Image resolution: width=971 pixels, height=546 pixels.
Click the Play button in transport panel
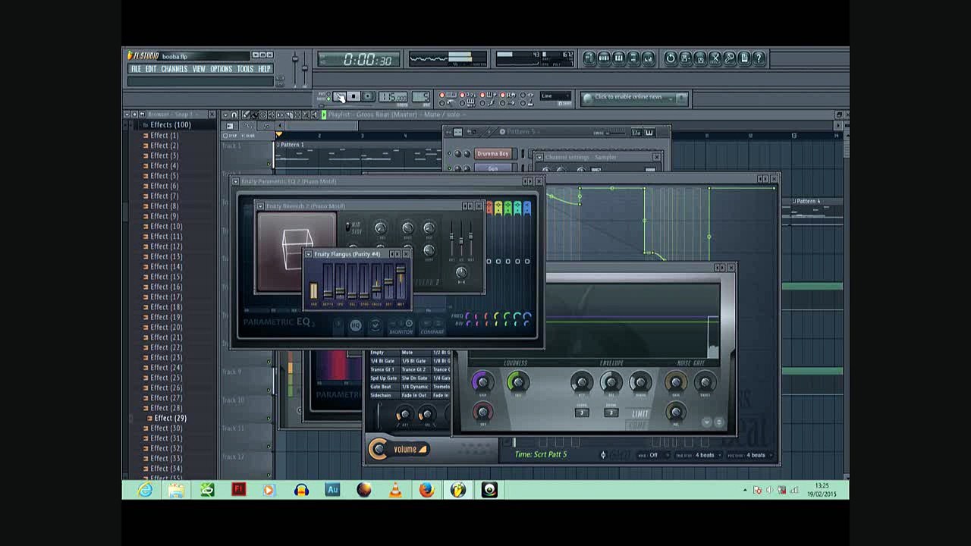click(x=340, y=96)
